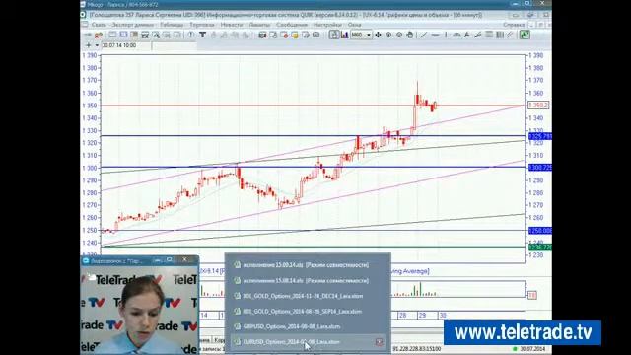Click the exclamation mark info icon
This screenshot has height=355, width=631.
point(190,35)
